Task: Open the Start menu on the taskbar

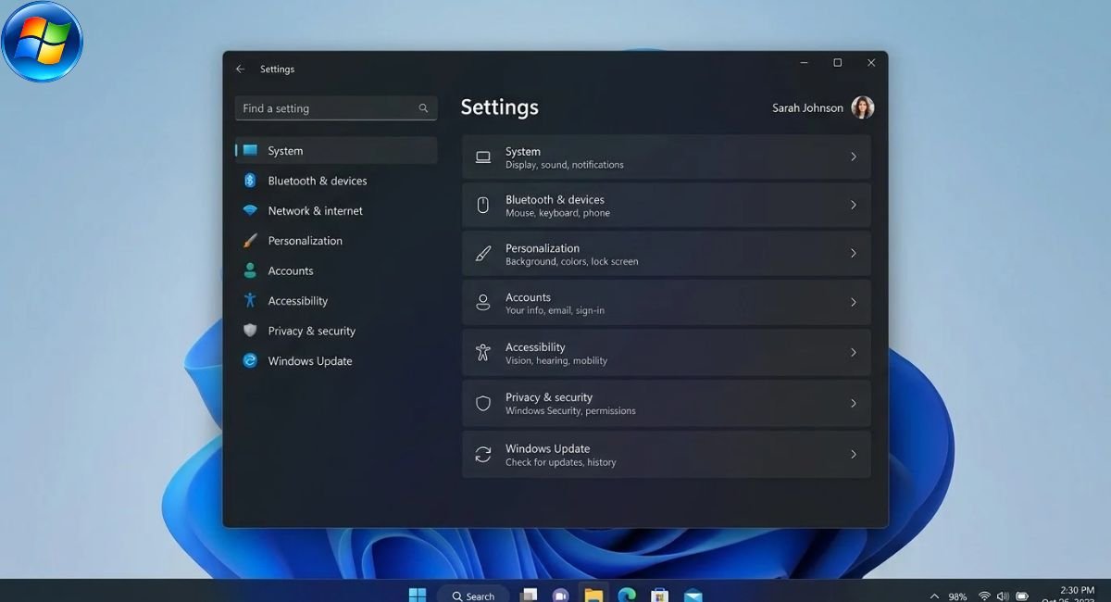Action: tap(418, 595)
